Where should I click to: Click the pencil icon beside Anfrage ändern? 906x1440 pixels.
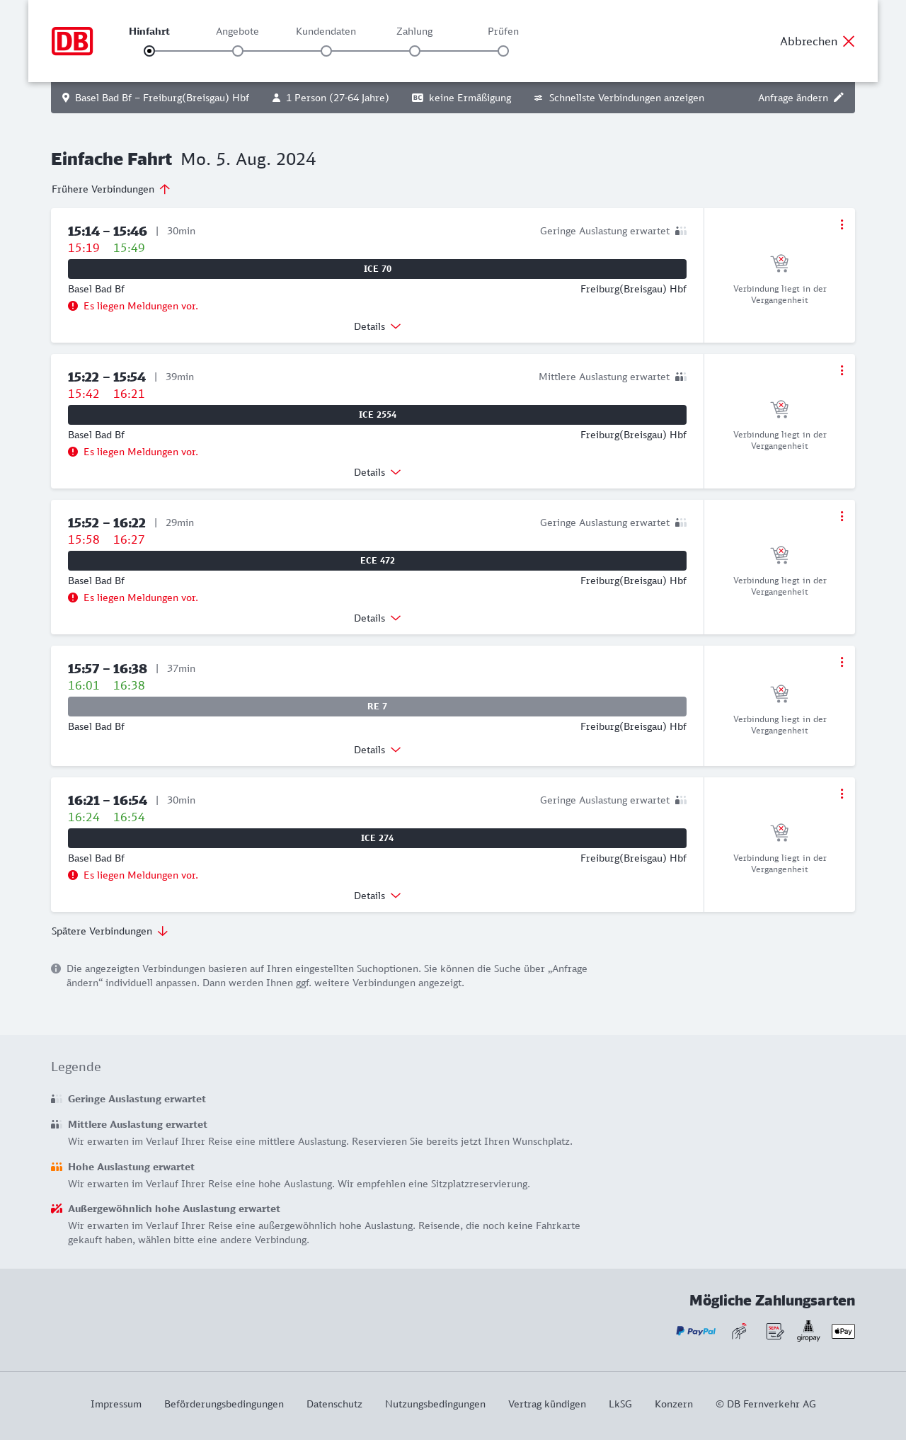pos(839,98)
